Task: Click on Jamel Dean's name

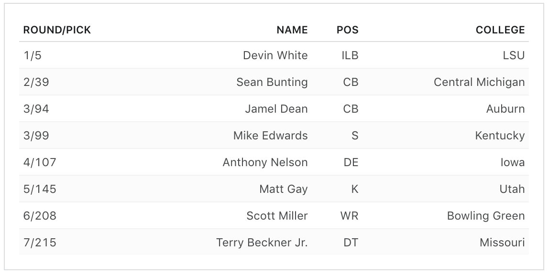Action: pyautogui.click(x=276, y=109)
